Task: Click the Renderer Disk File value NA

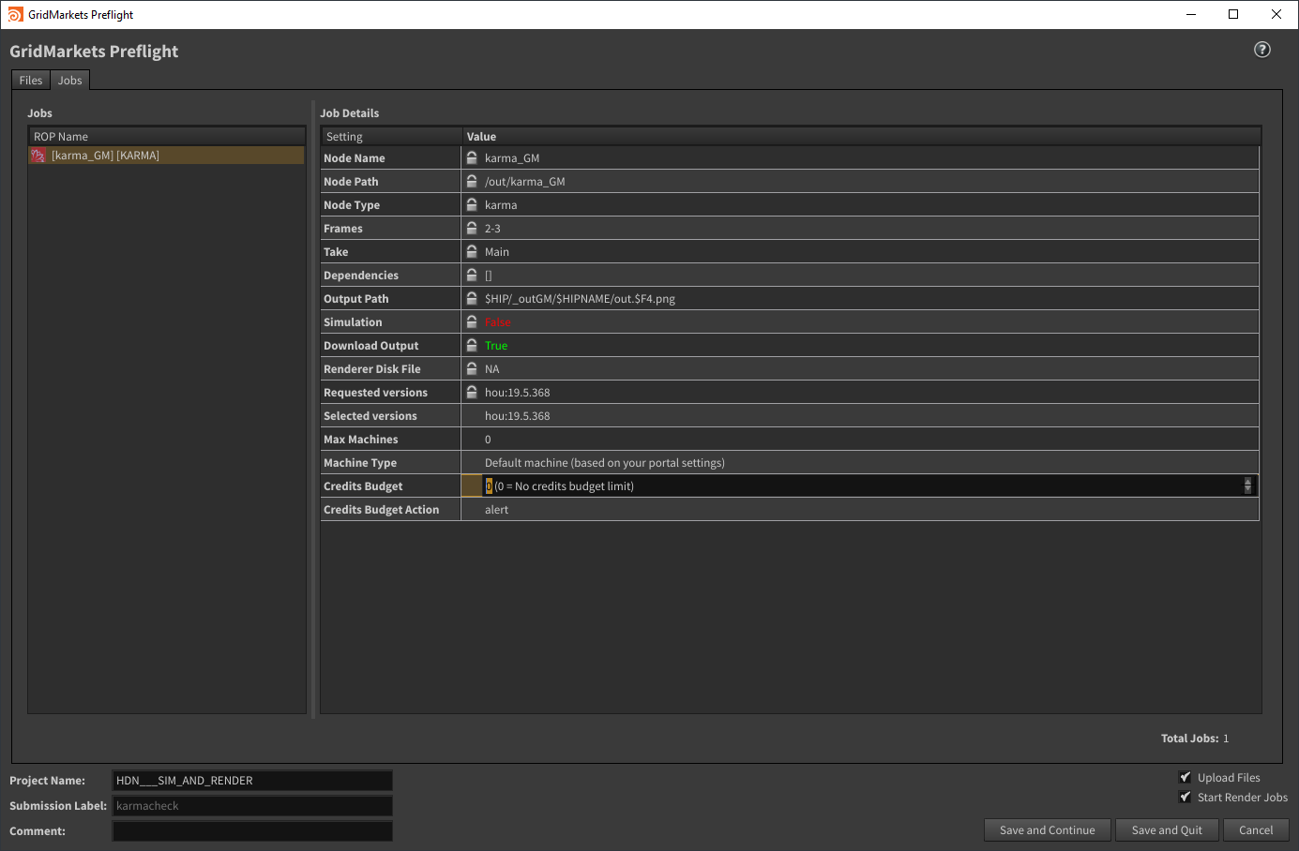Action: 491,369
